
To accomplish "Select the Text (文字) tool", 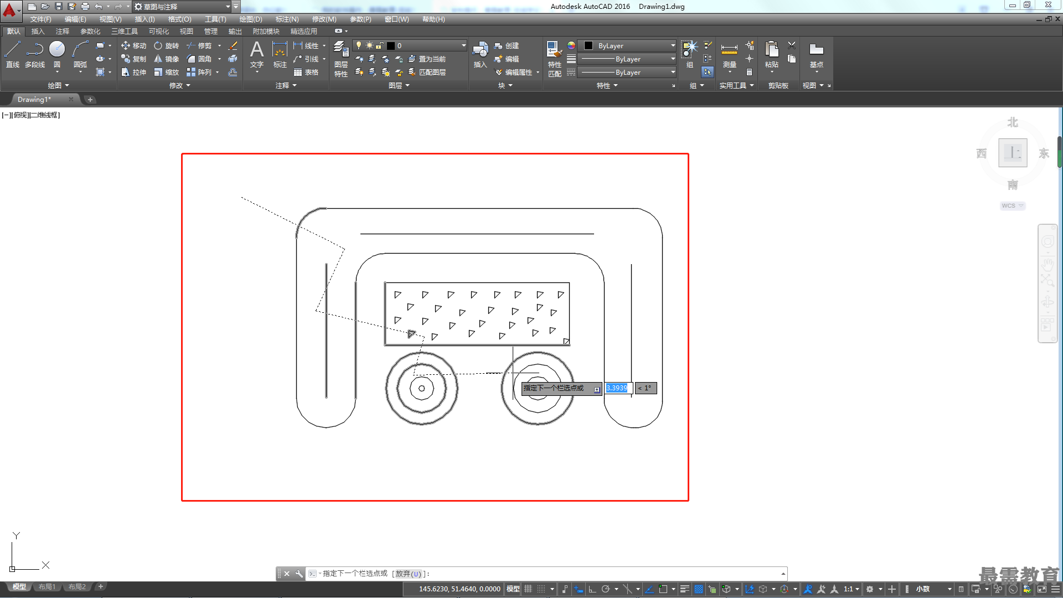I will (x=257, y=54).
